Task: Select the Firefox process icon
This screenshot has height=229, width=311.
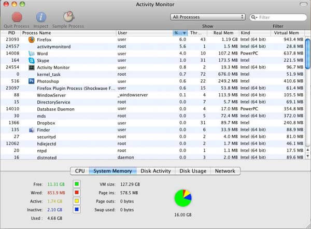Action: pyautogui.click(x=31, y=39)
